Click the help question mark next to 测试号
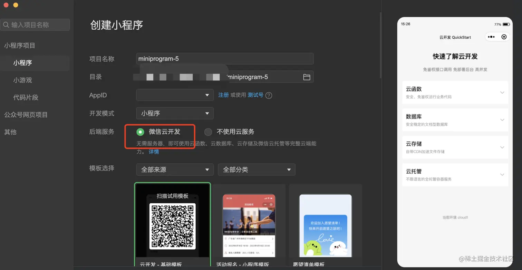 (269, 95)
